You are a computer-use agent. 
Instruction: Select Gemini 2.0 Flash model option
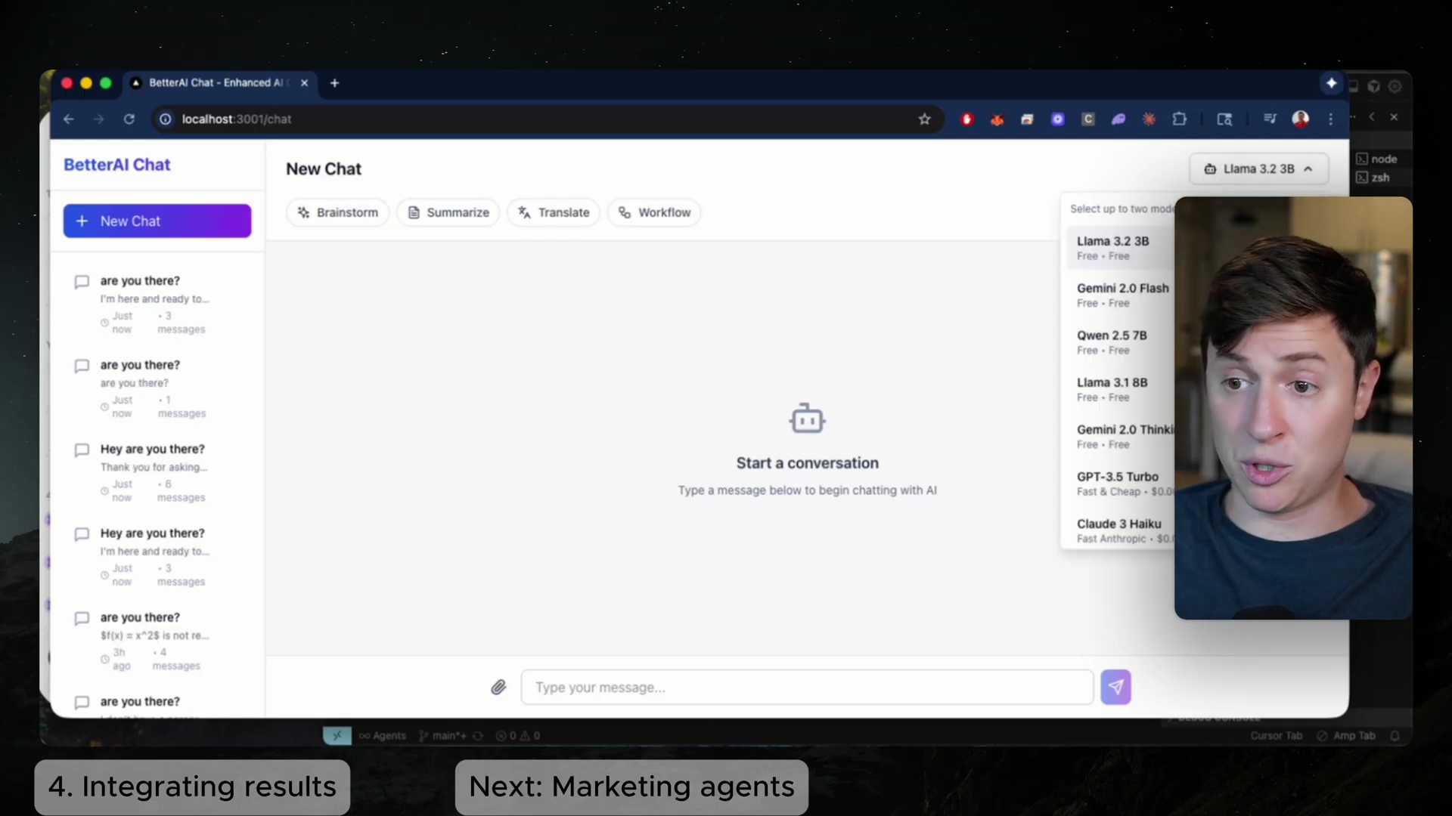(1120, 295)
